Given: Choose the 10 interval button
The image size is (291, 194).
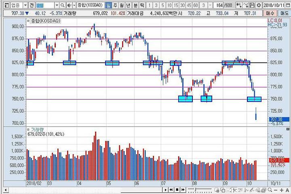Looking at the screenshot, I should tap(169, 5).
